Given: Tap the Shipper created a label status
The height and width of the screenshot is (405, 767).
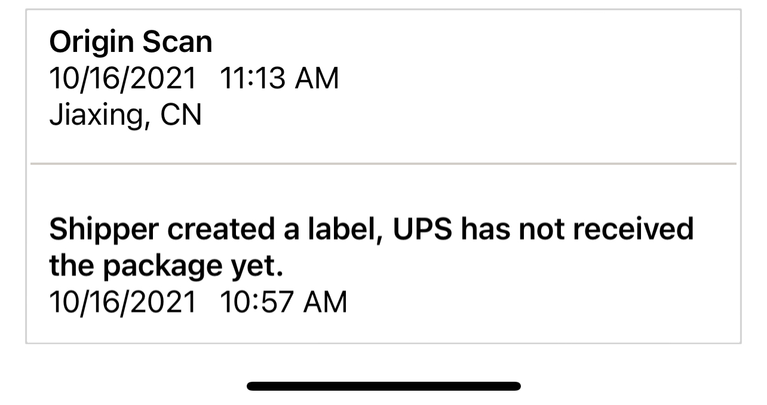Looking at the screenshot, I should [371, 247].
